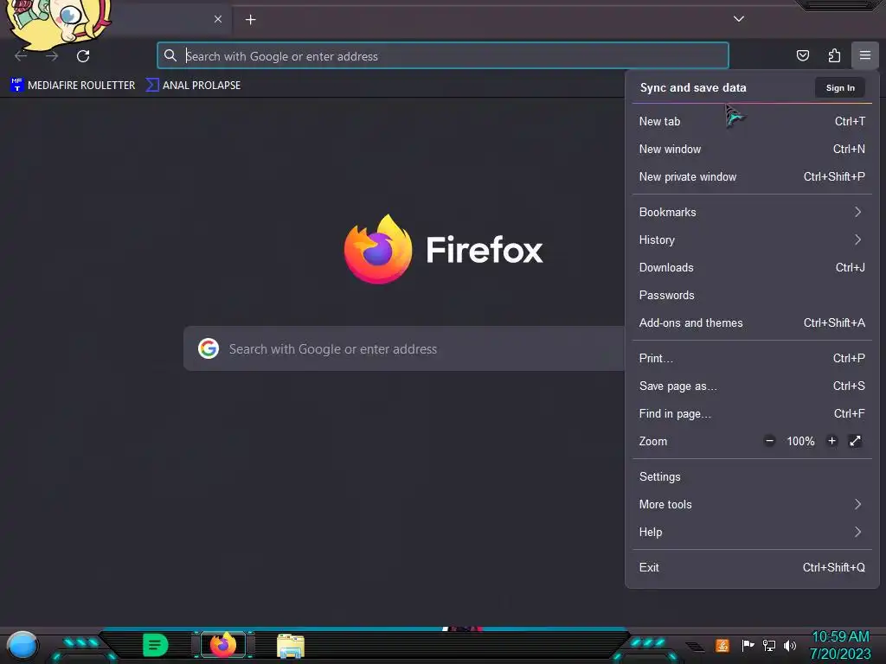
Task: Click the magnifier icon in address bar
Action: [170, 55]
